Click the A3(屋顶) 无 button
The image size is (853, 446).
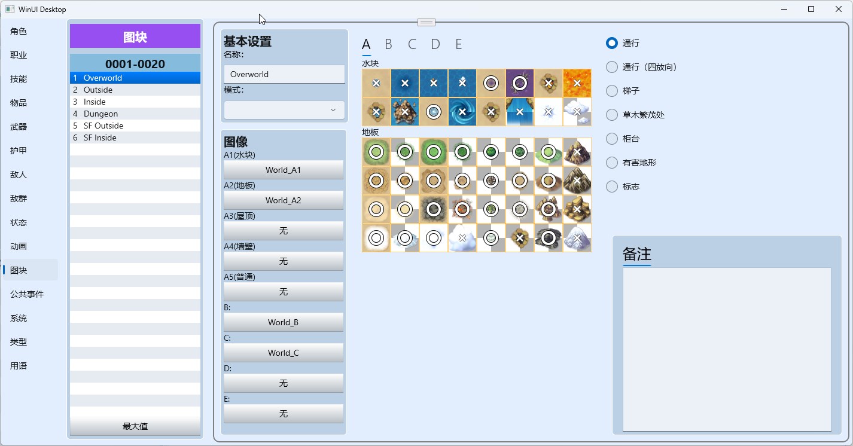[x=284, y=231]
